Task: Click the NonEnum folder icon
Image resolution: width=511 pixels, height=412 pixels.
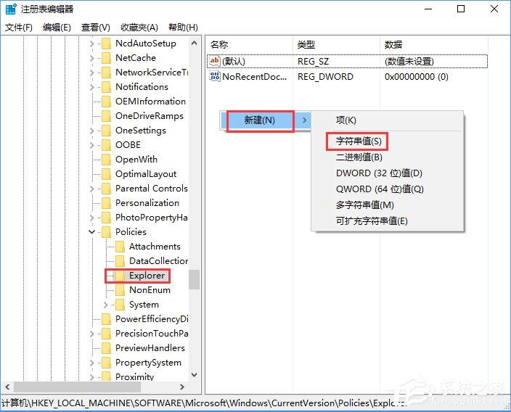Action: pyautogui.click(x=120, y=290)
